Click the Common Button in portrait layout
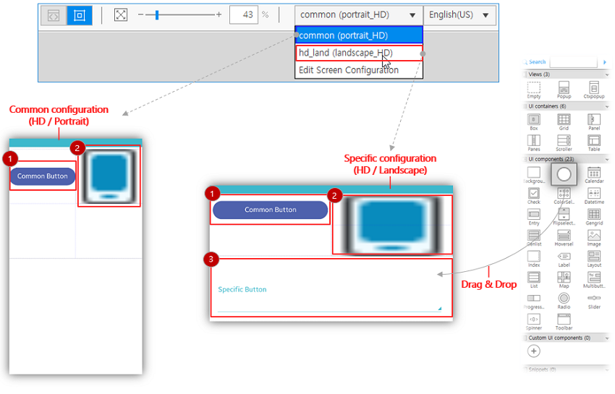The height and width of the screenshot is (394, 615). [43, 176]
